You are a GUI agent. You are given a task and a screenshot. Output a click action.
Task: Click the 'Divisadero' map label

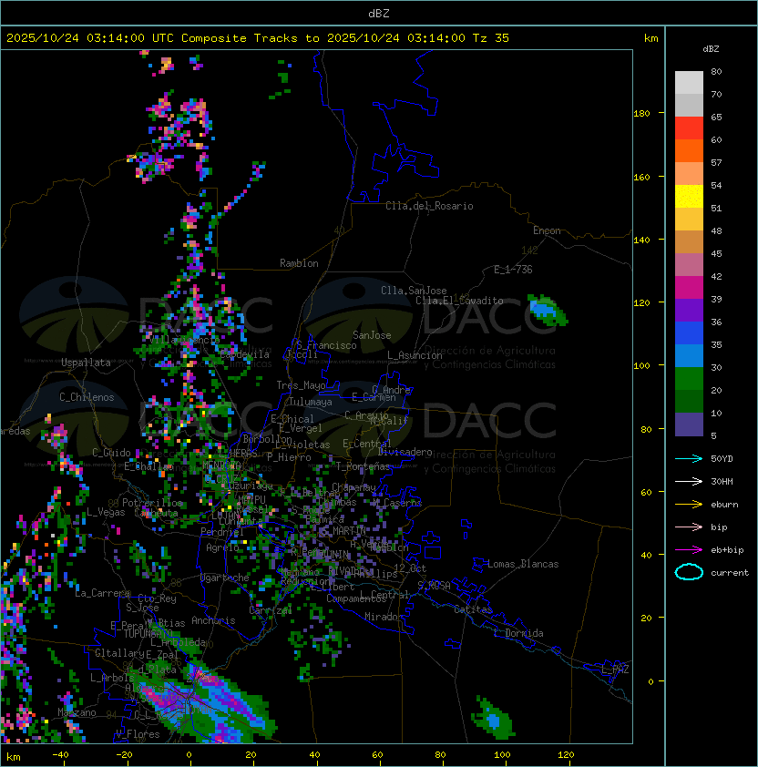[x=405, y=452]
